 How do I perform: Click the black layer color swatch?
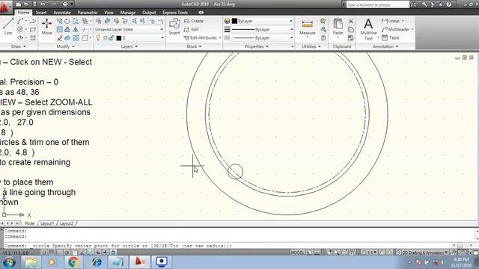[x=119, y=38]
